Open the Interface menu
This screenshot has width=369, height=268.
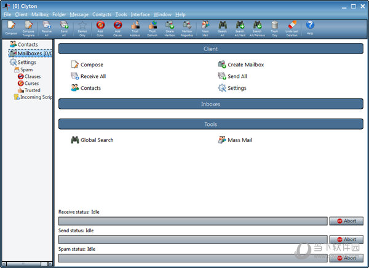pos(140,14)
